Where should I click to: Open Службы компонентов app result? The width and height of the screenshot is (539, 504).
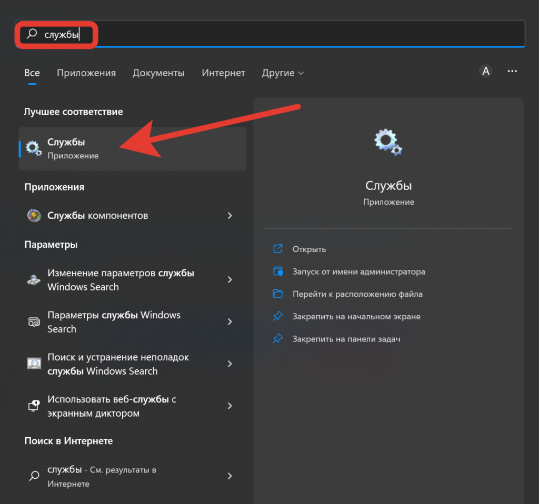[132, 215]
